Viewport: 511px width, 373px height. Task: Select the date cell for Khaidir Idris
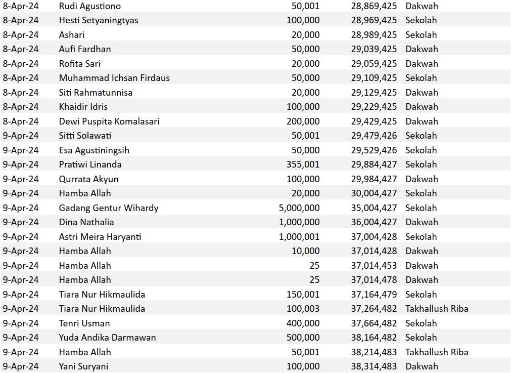tap(21, 107)
